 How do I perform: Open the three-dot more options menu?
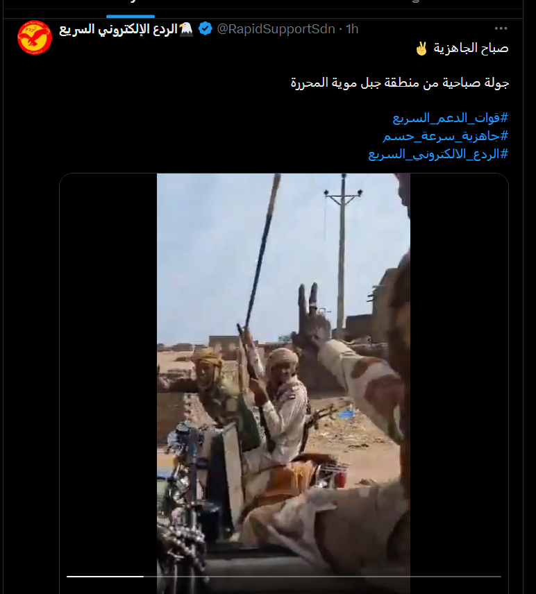[501, 28]
